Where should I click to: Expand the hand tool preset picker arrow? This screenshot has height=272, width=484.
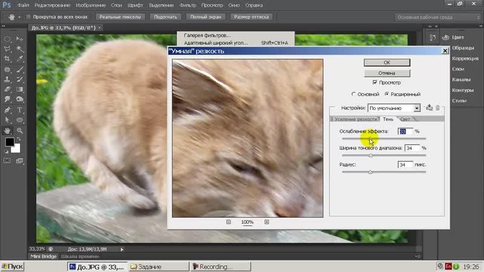(19, 17)
